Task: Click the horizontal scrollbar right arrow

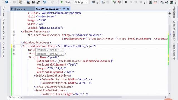Action: (166, 97)
